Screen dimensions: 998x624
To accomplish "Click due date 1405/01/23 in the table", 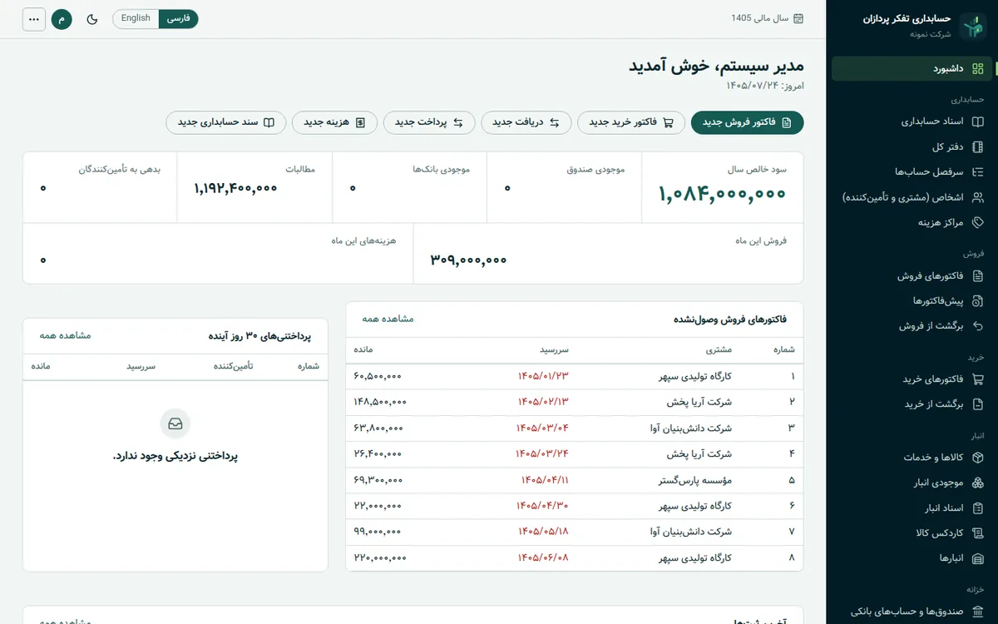I will click(543, 376).
